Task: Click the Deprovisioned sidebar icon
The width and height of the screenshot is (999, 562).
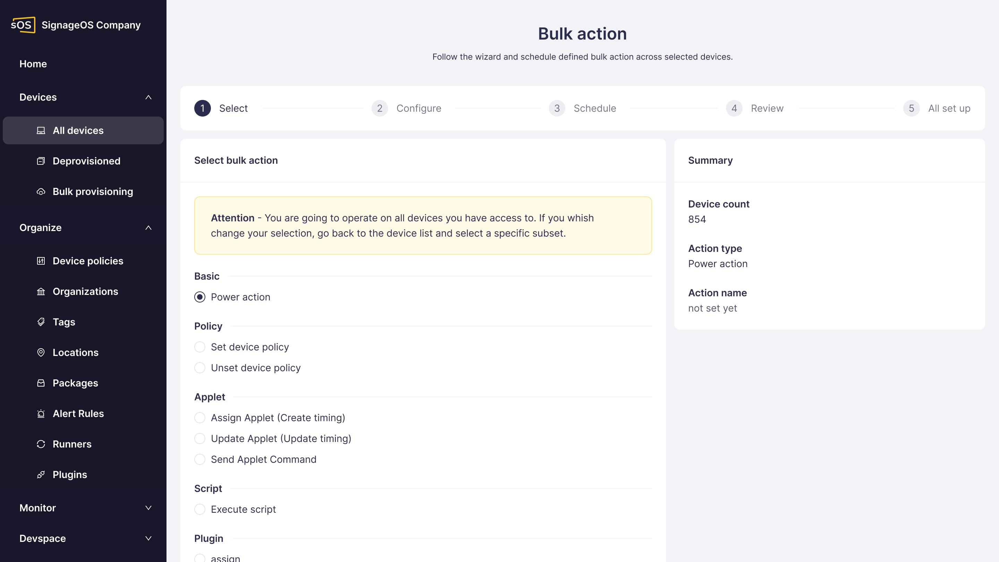Action: 41,161
